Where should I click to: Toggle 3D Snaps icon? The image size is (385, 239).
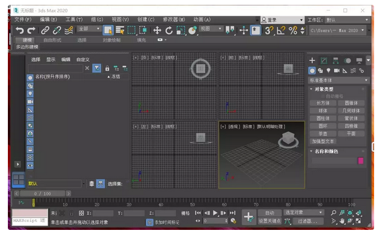tap(269, 30)
